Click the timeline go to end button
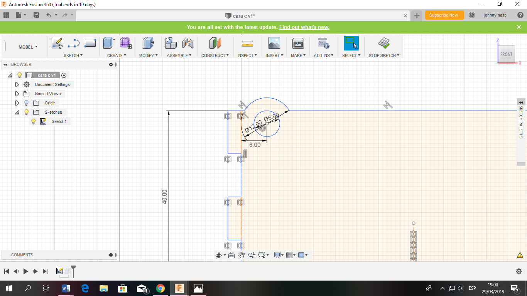The height and width of the screenshot is (296, 527). (x=45, y=271)
